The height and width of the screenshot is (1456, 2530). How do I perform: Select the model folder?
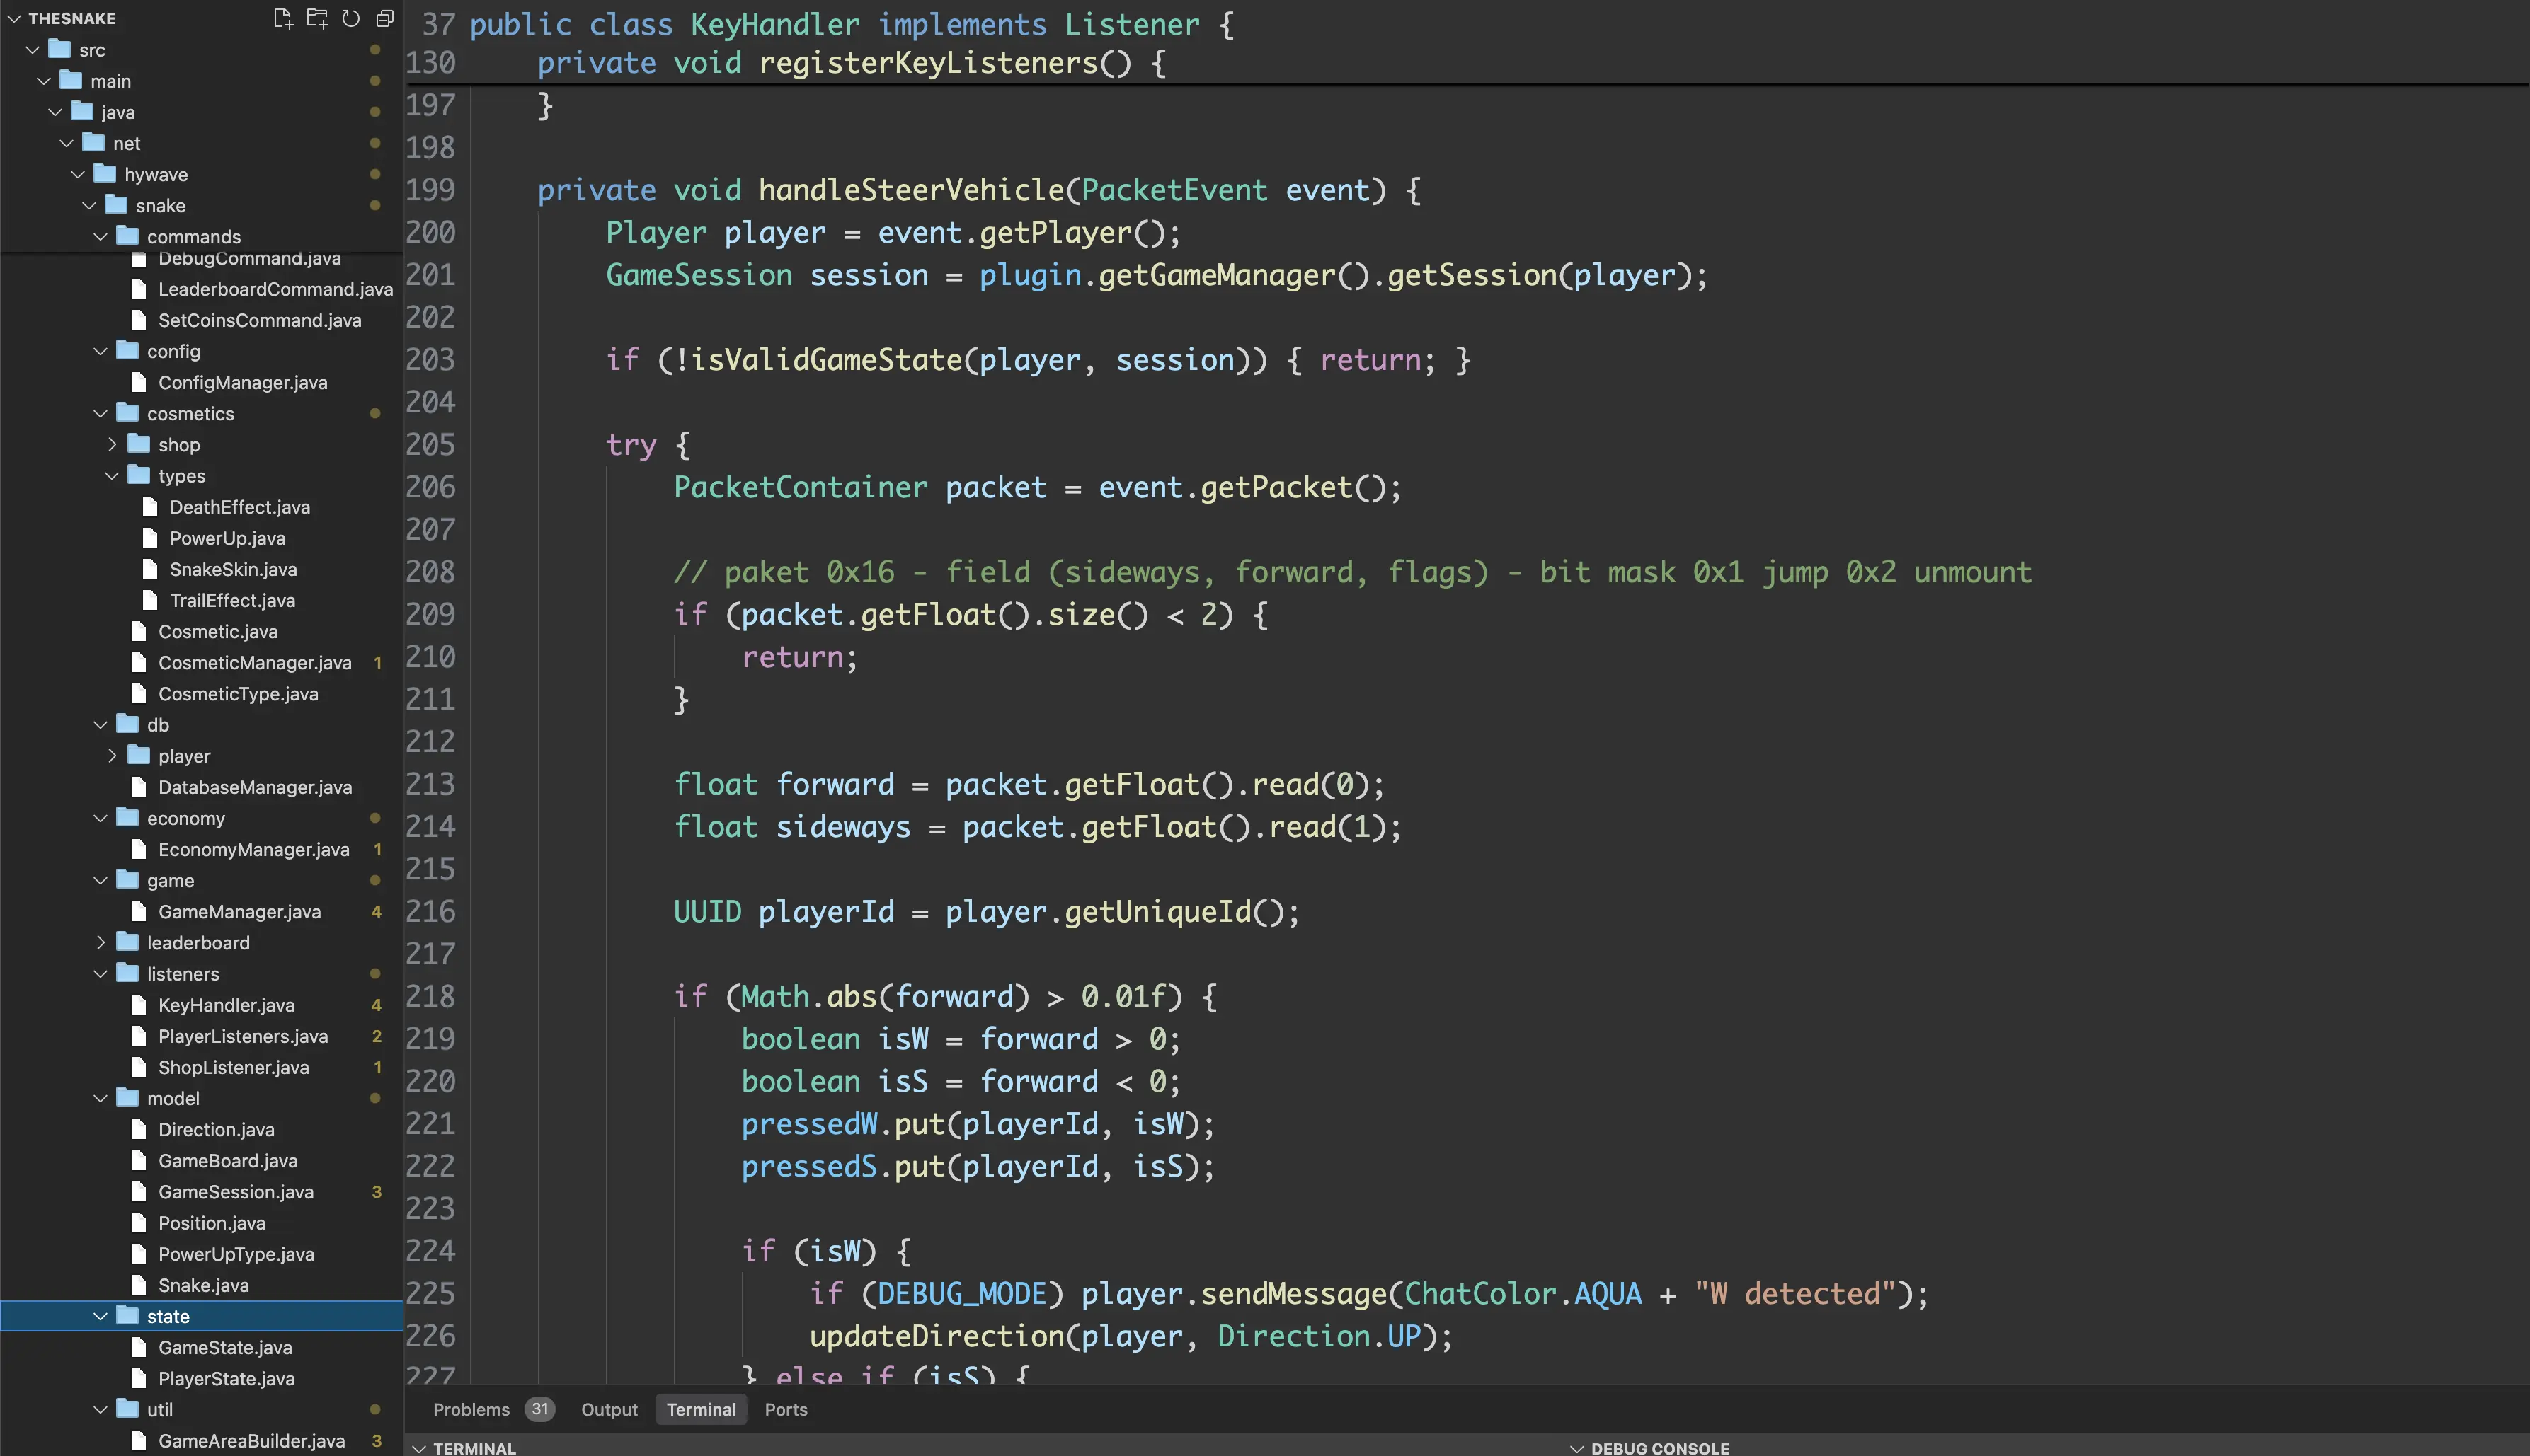pos(173,1099)
